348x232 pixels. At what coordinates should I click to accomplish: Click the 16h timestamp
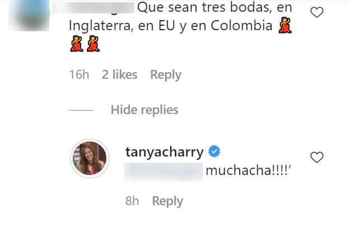coord(79,74)
